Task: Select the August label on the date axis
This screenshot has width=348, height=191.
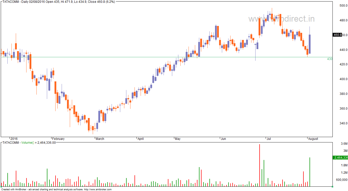Action: [313, 139]
